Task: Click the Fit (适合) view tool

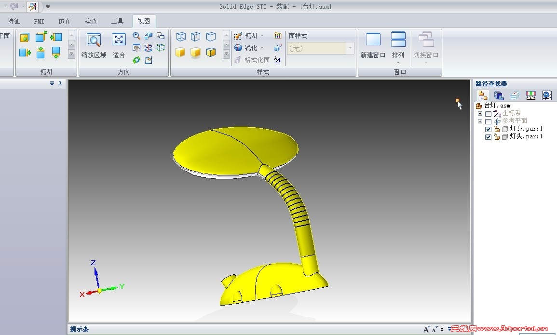Action: [119, 45]
